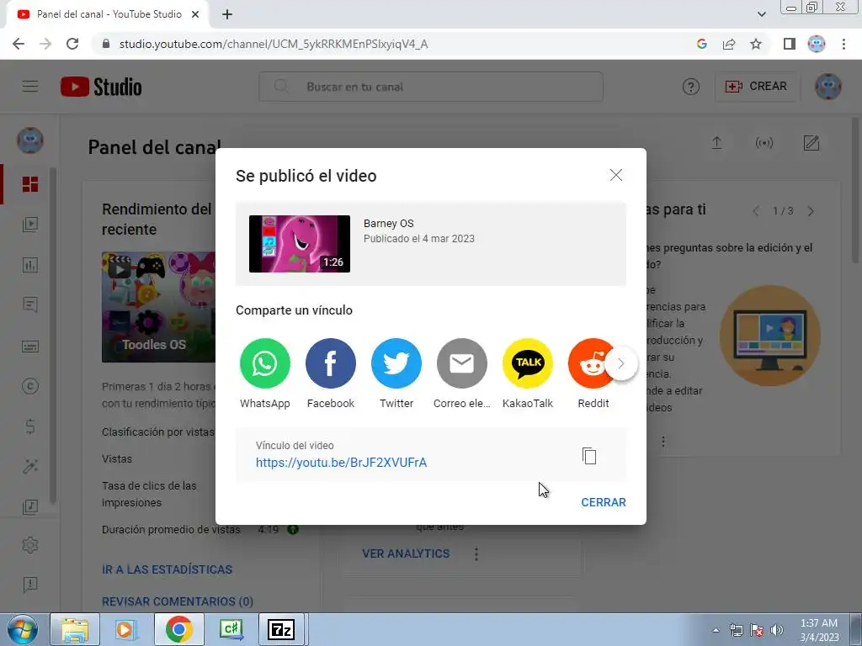Open three-dot menu beside VER ANALYTICS
This screenshot has width=862, height=646.
click(476, 553)
